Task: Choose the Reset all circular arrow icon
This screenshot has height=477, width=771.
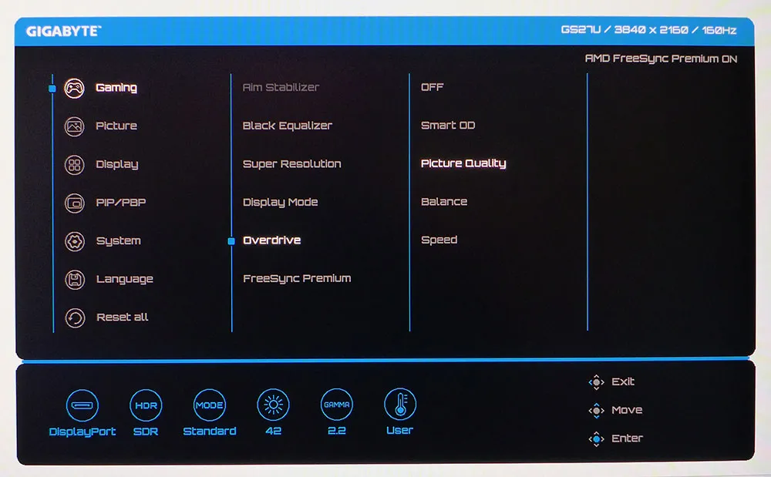Action: (75, 317)
